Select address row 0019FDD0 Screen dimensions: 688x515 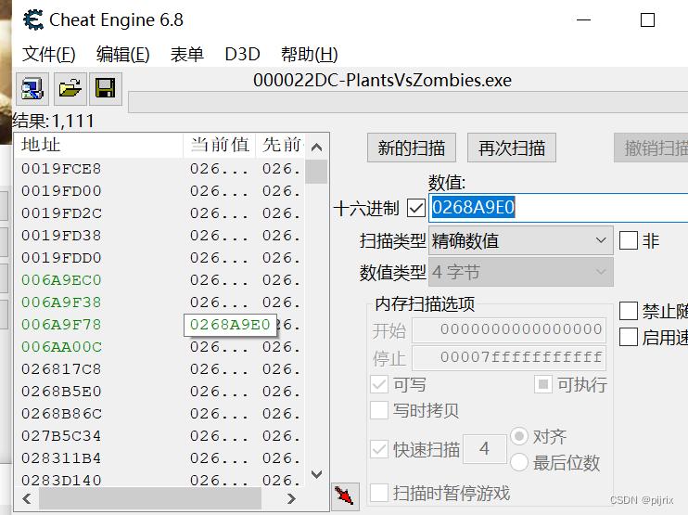pos(159,258)
